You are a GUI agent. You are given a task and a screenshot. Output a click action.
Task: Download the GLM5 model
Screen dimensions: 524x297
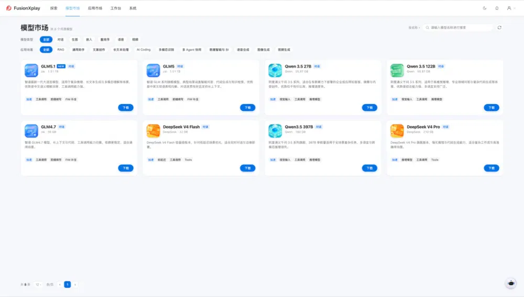(x=248, y=108)
